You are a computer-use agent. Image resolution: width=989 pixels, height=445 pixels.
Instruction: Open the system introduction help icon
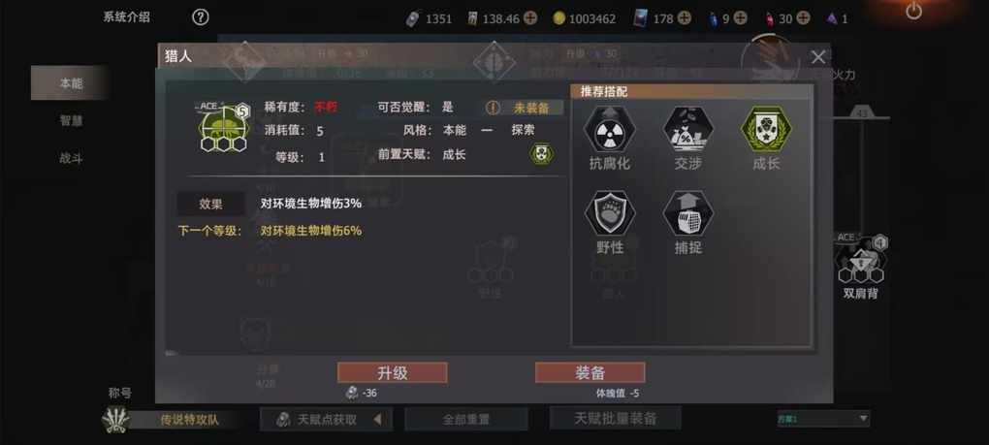tap(200, 17)
